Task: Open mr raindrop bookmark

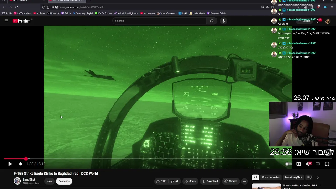Action: click(148, 13)
